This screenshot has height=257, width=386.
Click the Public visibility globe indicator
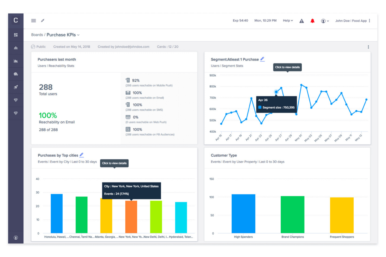click(x=33, y=47)
